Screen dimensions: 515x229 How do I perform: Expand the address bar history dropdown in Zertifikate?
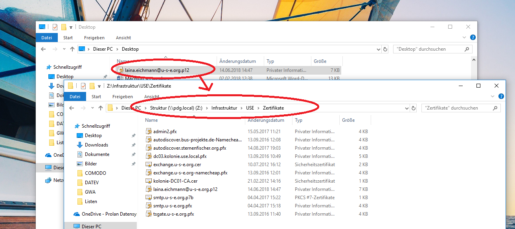coord(406,108)
